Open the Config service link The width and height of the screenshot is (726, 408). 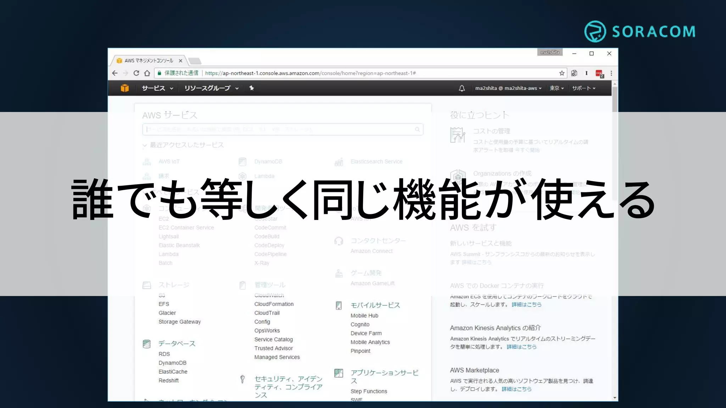coord(262,322)
